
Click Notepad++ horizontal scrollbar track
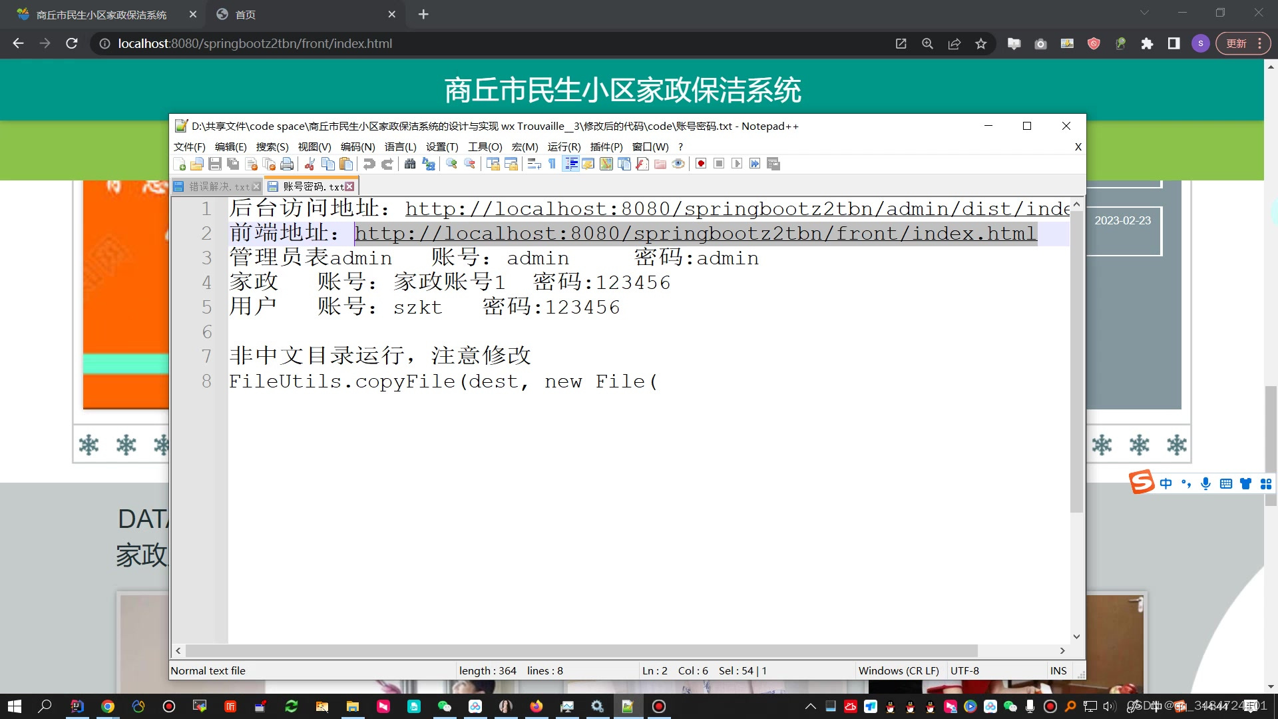click(x=1018, y=650)
